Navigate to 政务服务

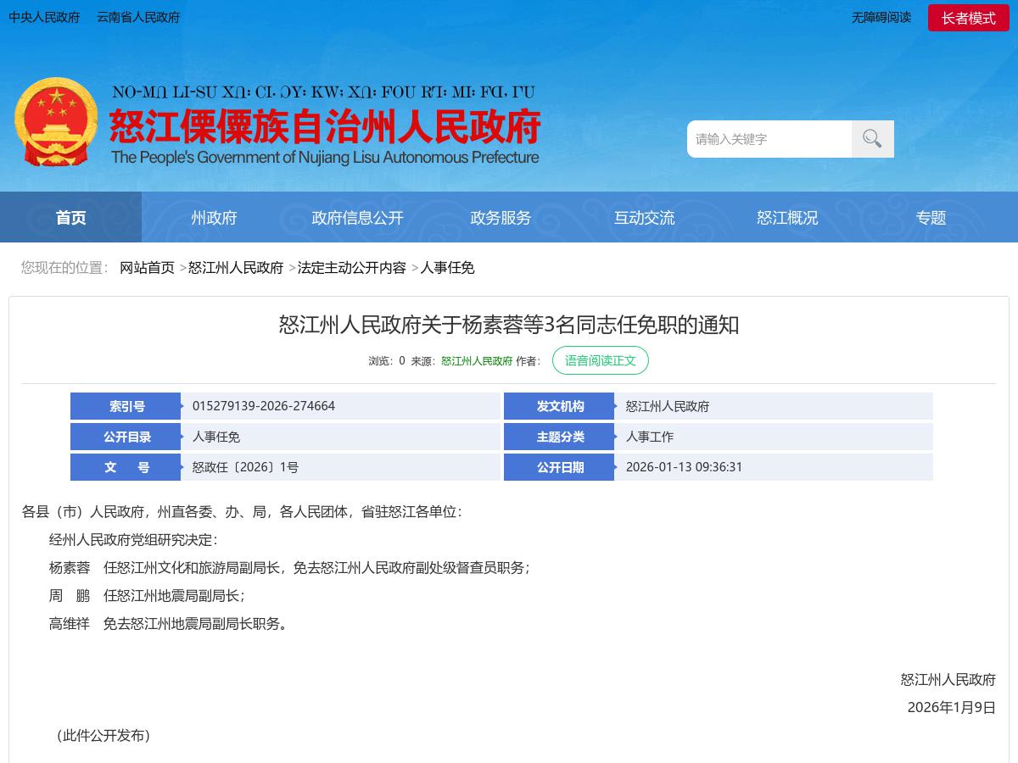click(x=501, y=217)
